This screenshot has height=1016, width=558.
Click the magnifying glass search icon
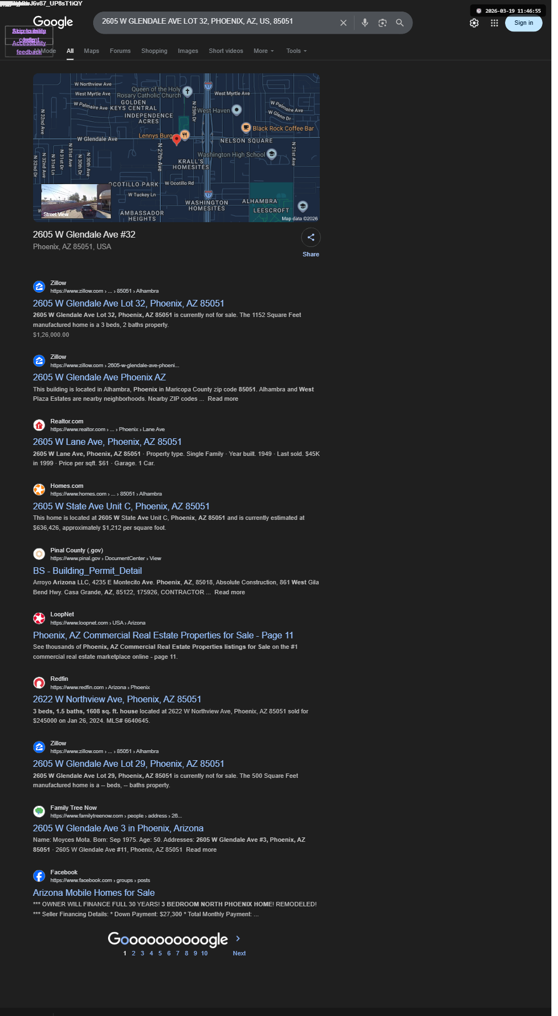pos(400,23)
